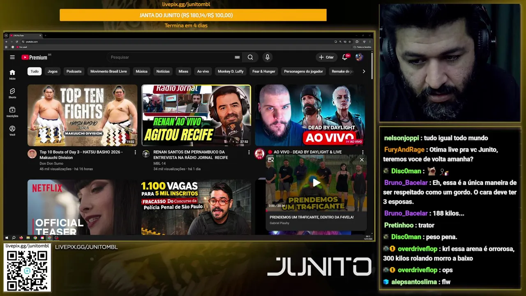Screen dimensions: 526x296
Task: Show more category chips with right arrow
Action: [x=364, y=71]
